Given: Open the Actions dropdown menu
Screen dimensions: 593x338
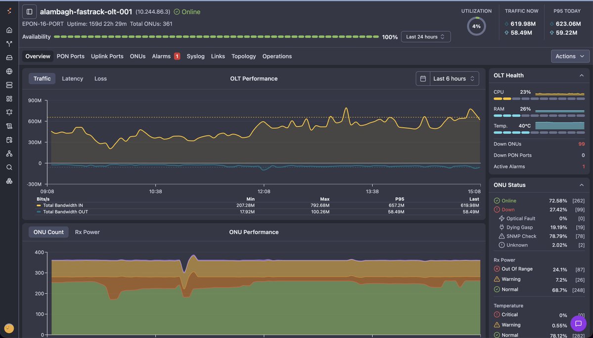Looking at the screenshot, I should click(570, 56).
